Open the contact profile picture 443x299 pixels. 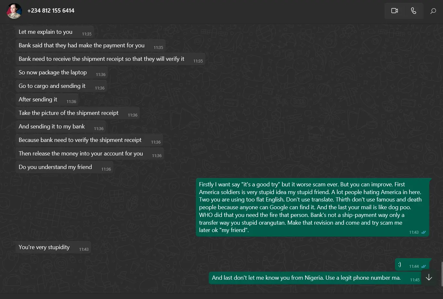click(x=14, y=11)
